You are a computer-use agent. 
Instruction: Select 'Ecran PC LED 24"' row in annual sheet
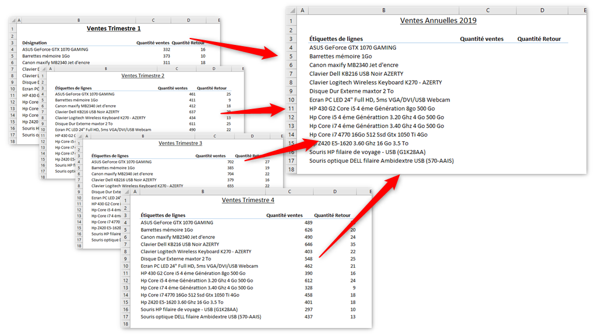(380, 100)
